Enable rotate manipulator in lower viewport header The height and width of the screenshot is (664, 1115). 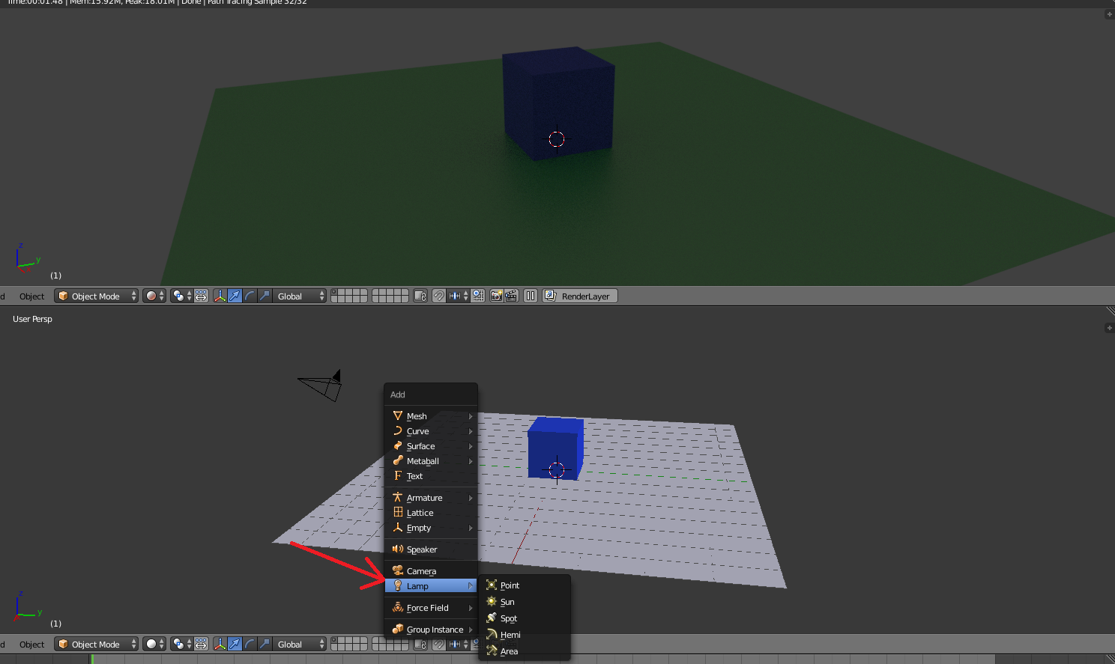(250, 644)
